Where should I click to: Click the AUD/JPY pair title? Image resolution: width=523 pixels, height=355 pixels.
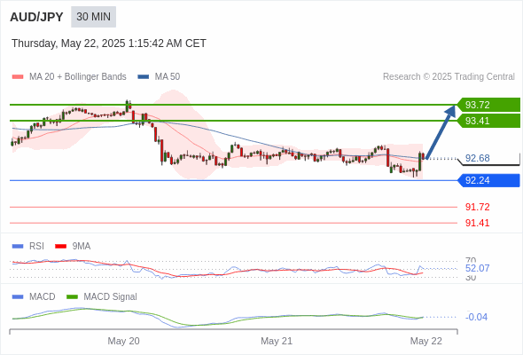36,17
